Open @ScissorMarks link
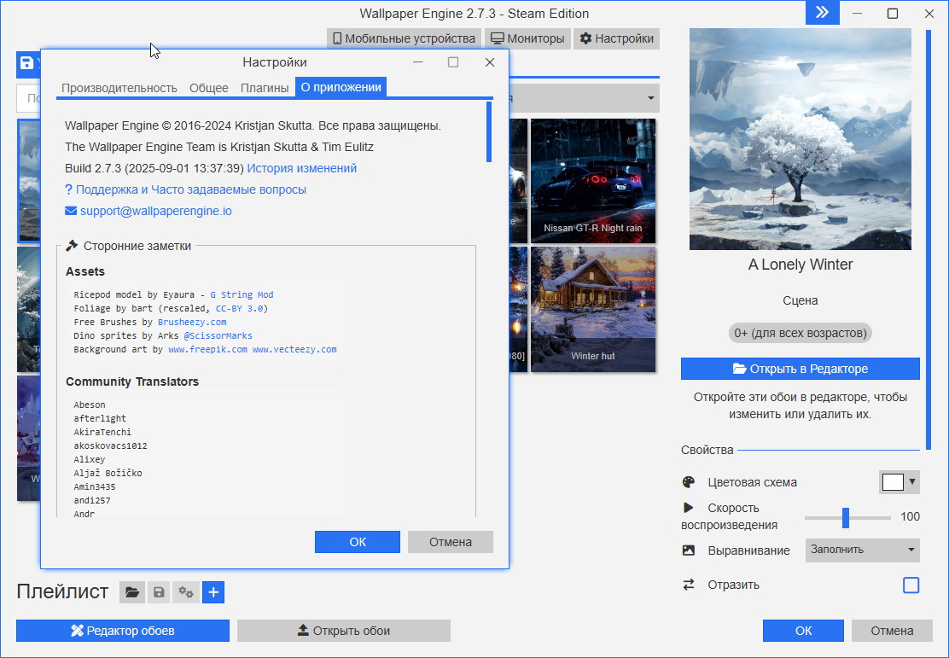Image resolution: width=949 pixels, height=658 pixels. pos(218,335)
